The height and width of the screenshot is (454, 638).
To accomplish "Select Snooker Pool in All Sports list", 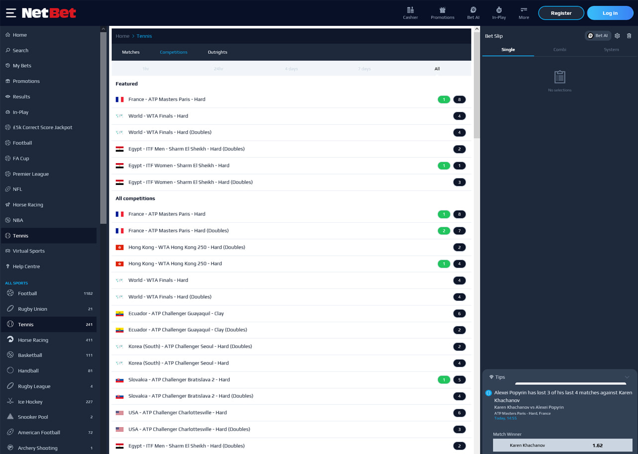I will point(49,417).
